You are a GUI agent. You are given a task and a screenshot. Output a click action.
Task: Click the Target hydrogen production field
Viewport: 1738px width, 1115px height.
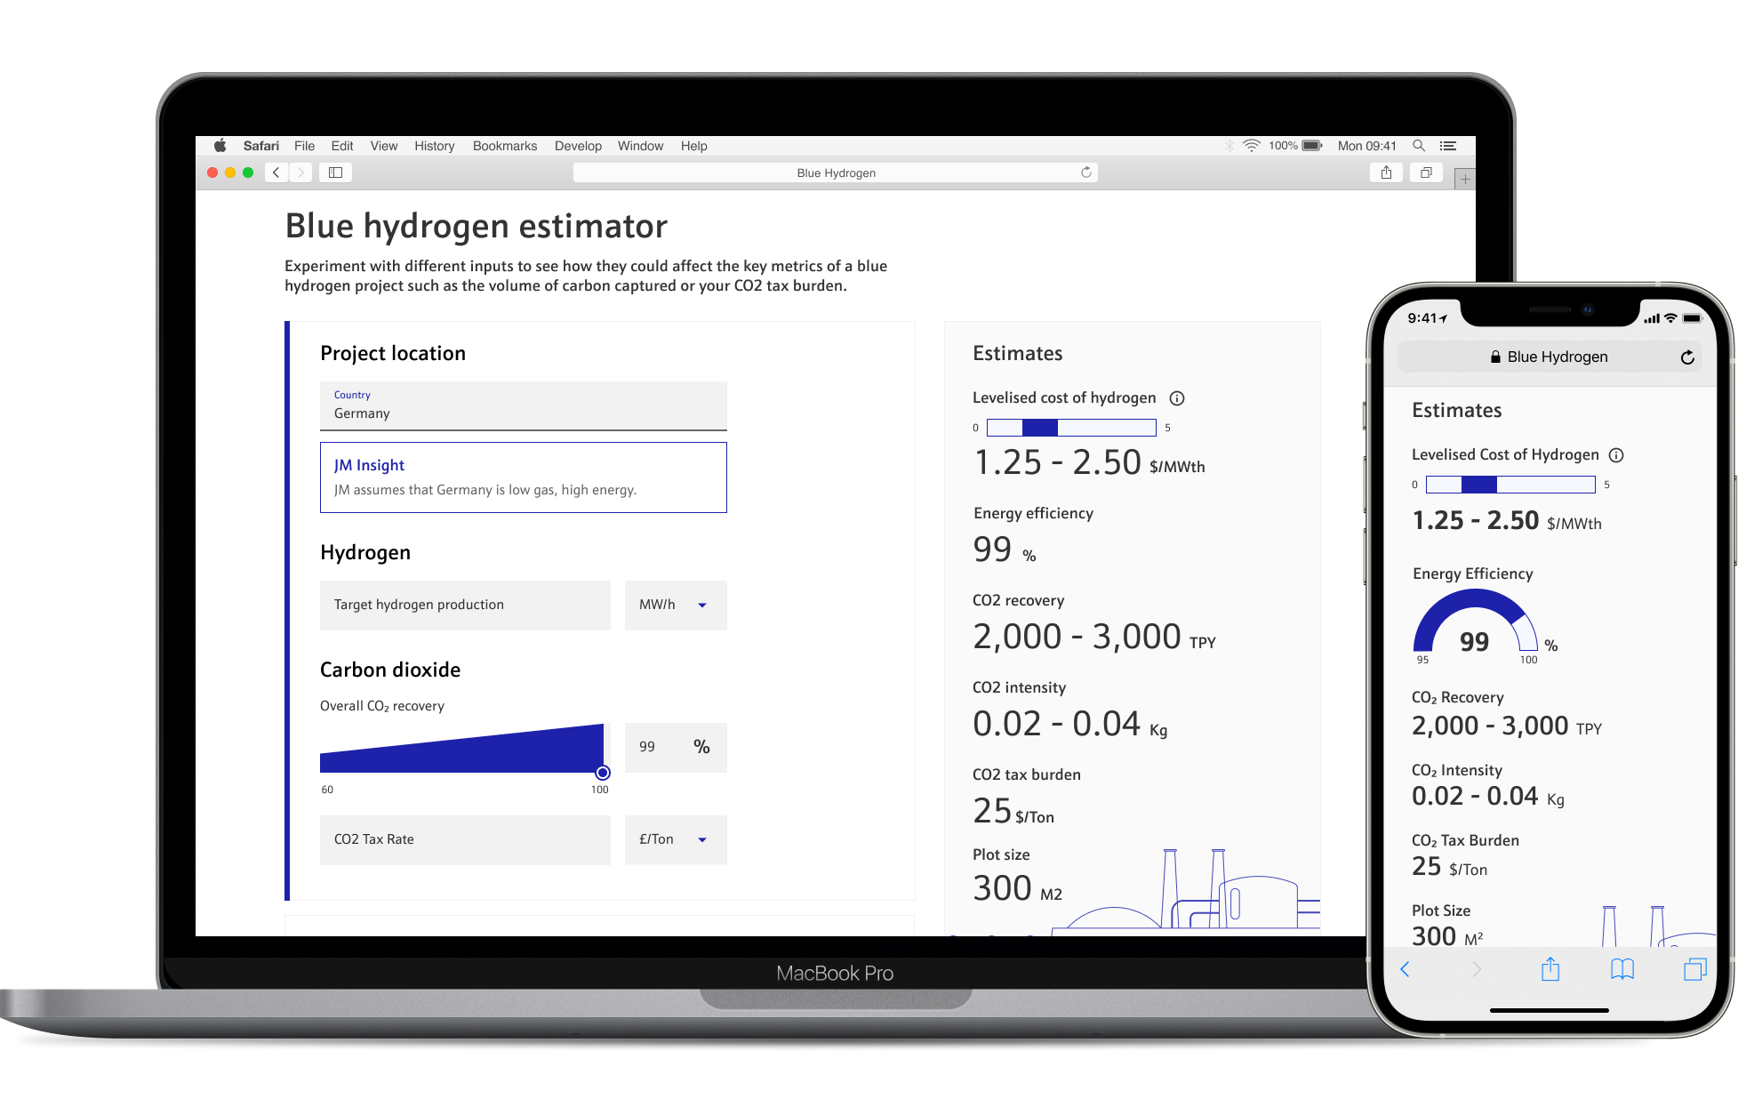pos(465,606)
